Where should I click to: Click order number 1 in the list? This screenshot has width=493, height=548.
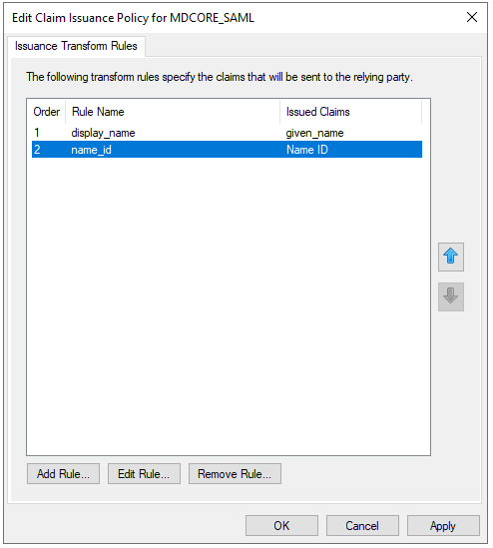(x=37, y=133)
